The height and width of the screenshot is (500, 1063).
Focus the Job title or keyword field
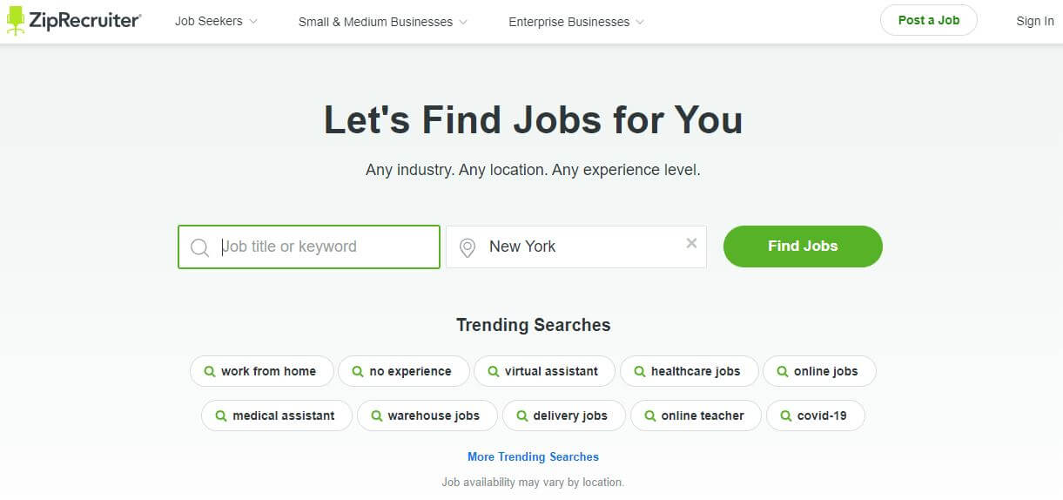[309, 247]
